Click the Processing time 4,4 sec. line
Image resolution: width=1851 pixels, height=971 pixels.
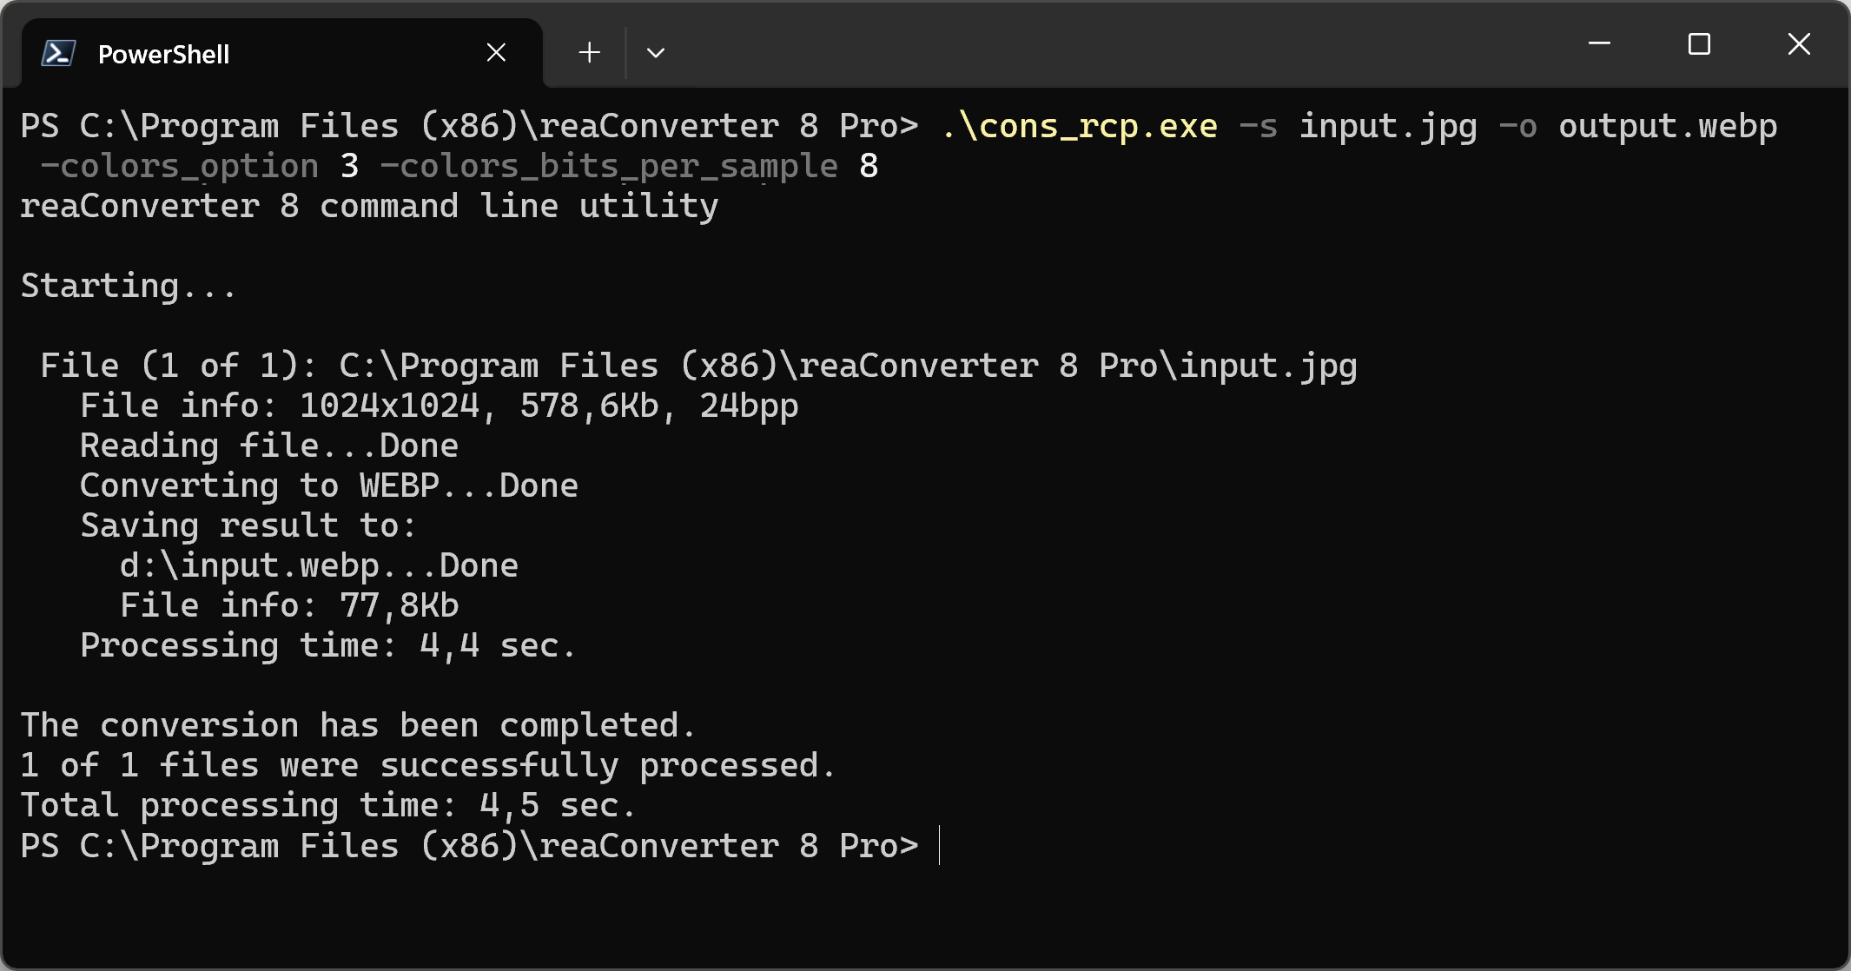[x=327, y=646]
